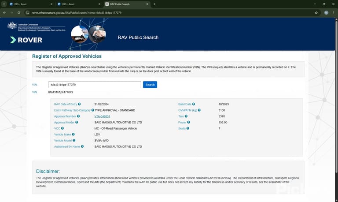Click the Vehicle Make label

[x=62, y=135]
